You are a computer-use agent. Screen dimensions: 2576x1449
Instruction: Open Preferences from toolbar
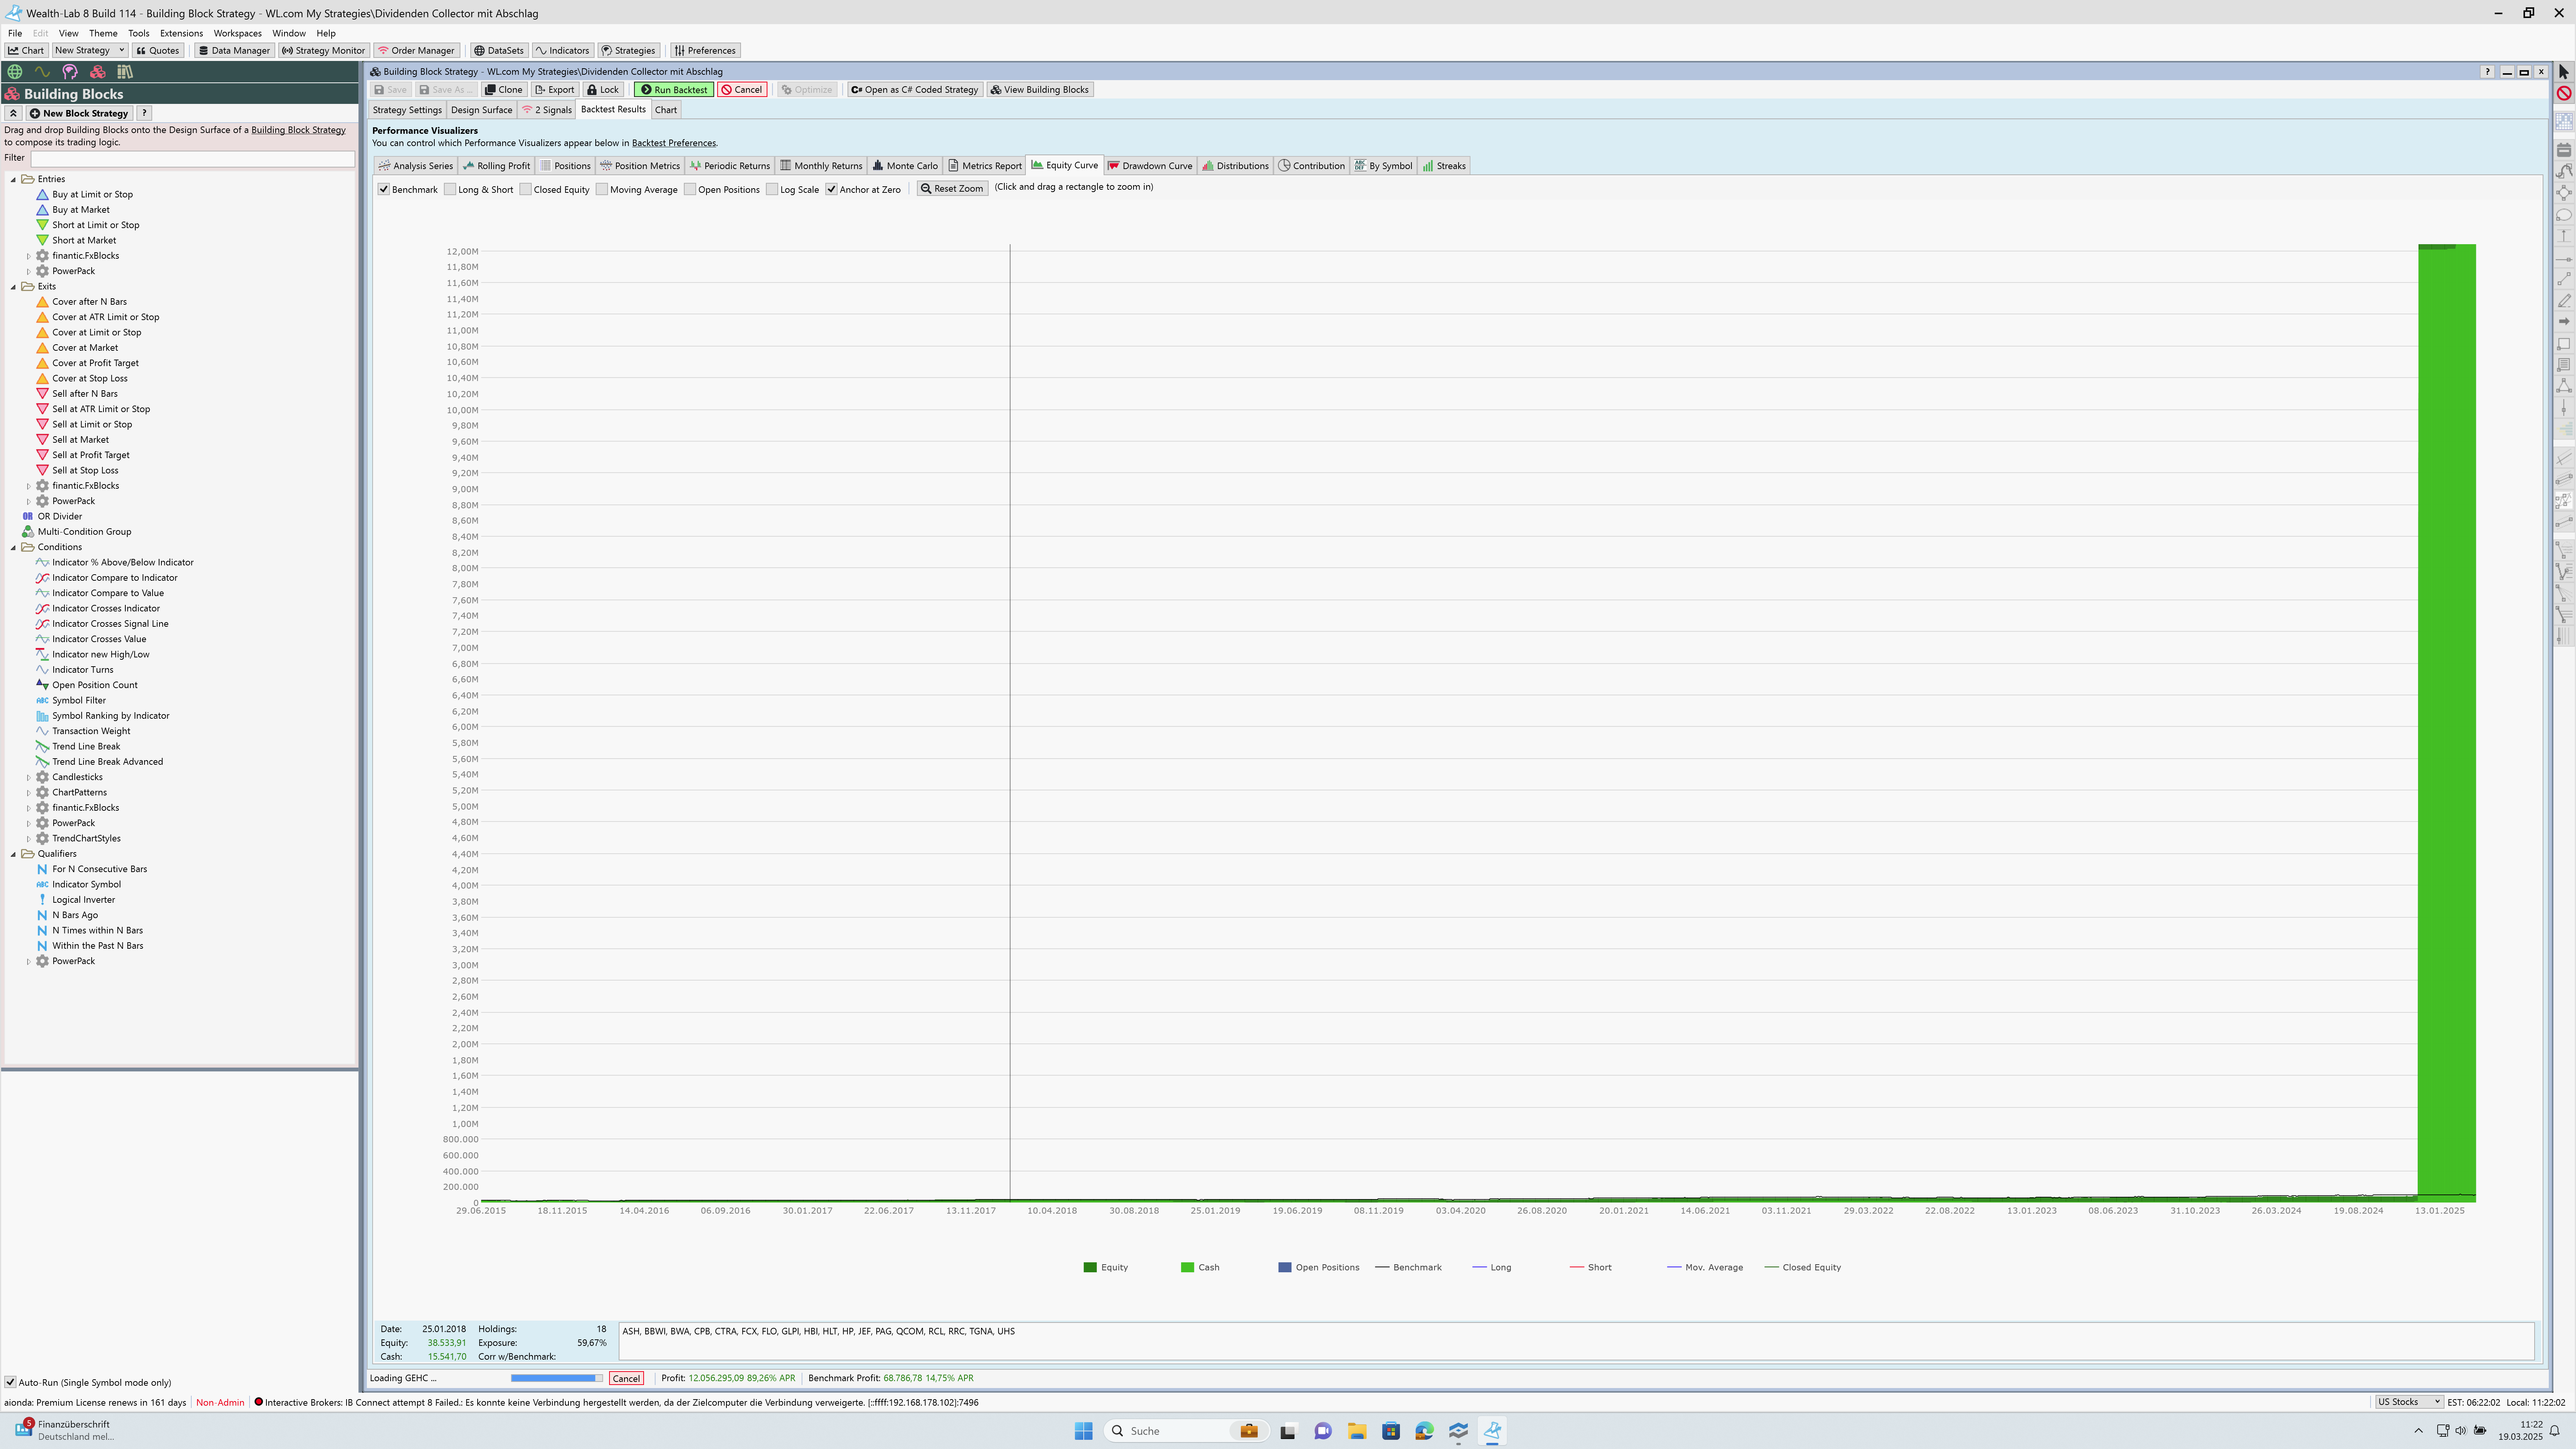click(x=705, y=50)
